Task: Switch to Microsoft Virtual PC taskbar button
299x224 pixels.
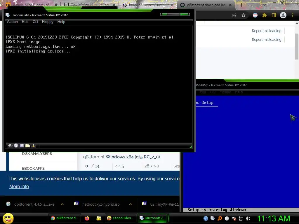Action: (x=152, y=218)
